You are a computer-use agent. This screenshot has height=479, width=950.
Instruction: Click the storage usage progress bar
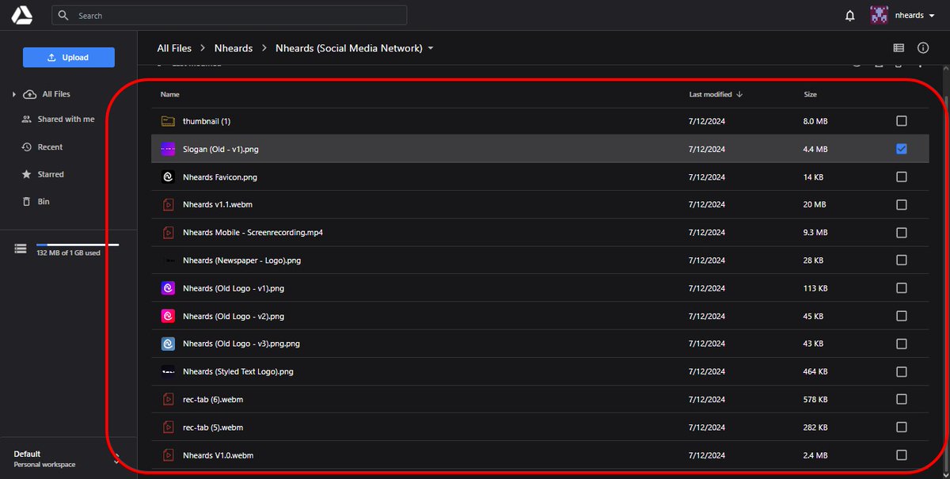click(78, 245)
